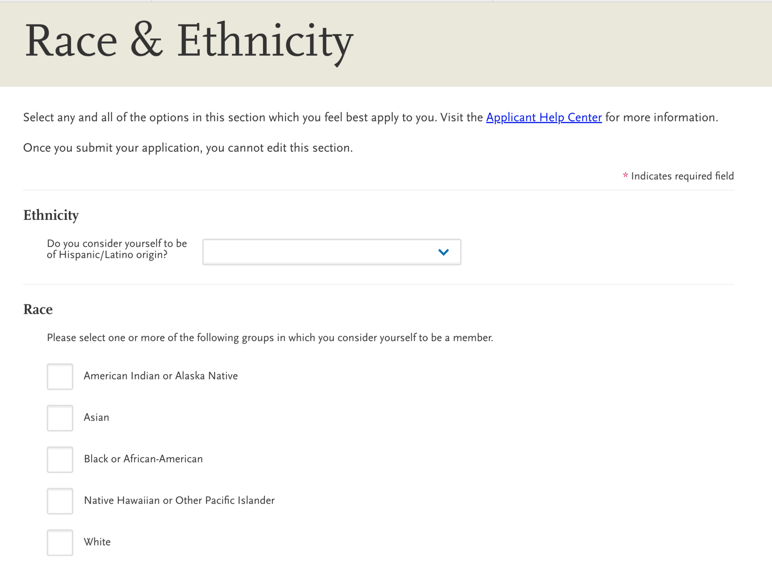
Task: Select the American Indian or Alaska Native label
Action: pos(160,376)
